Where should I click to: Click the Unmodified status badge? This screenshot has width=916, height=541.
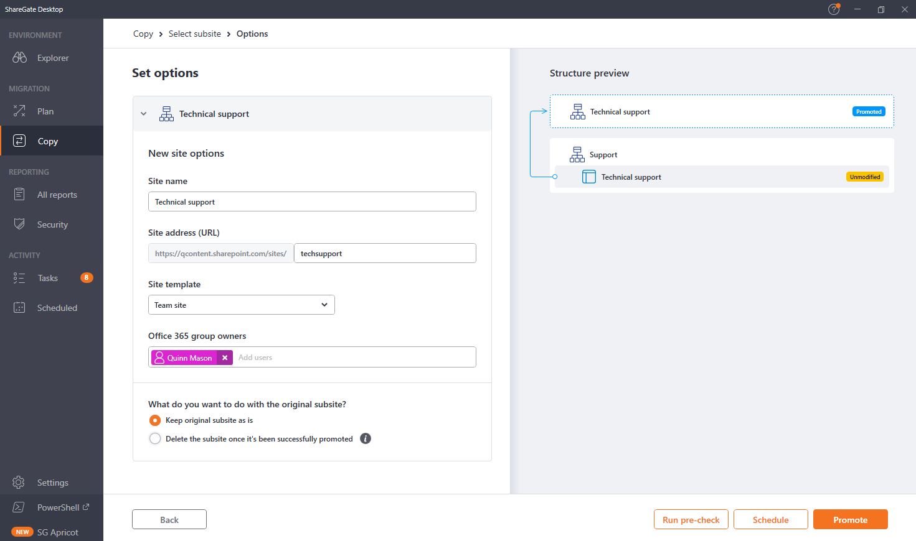865,177
